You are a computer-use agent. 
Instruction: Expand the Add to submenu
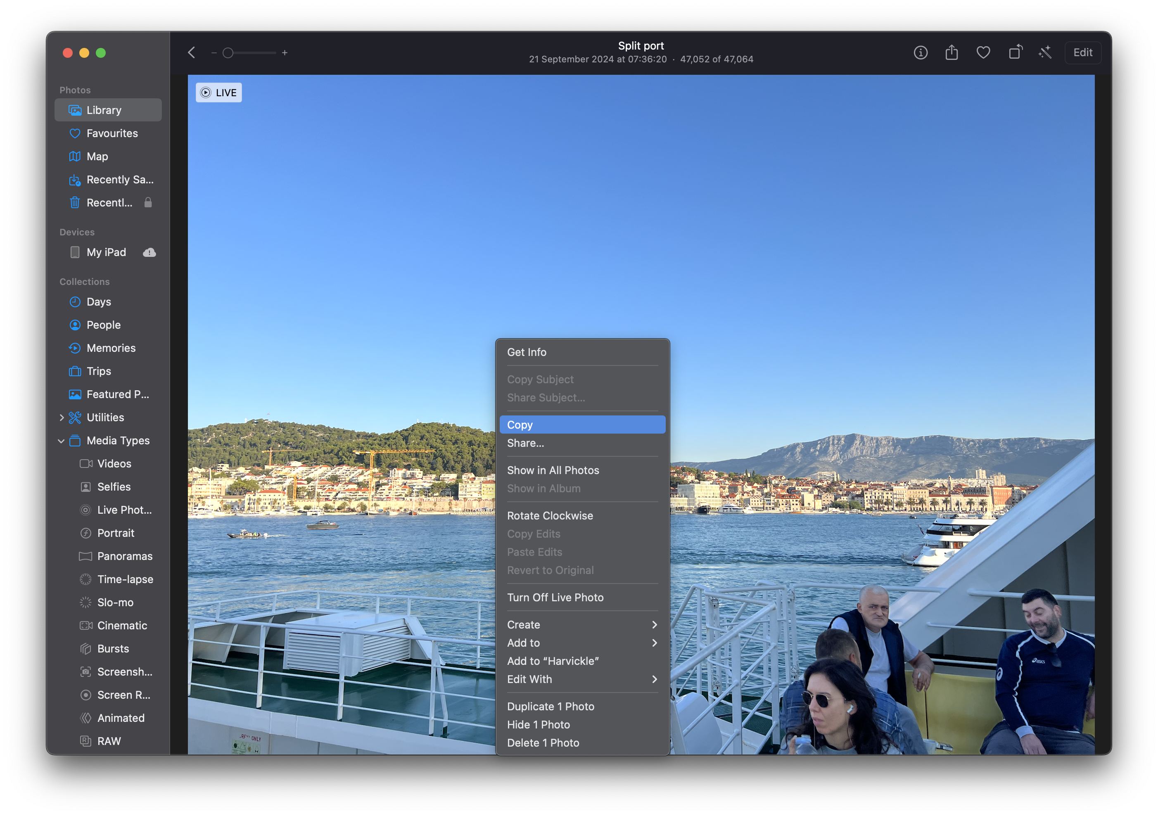583,643
